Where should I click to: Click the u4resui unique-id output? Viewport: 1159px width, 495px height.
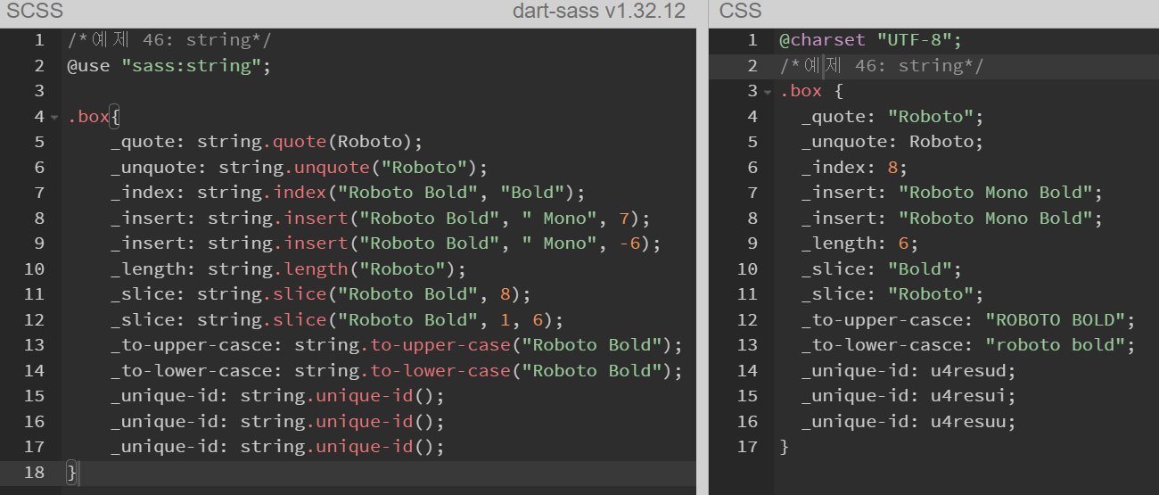click(x=968, y=396)
